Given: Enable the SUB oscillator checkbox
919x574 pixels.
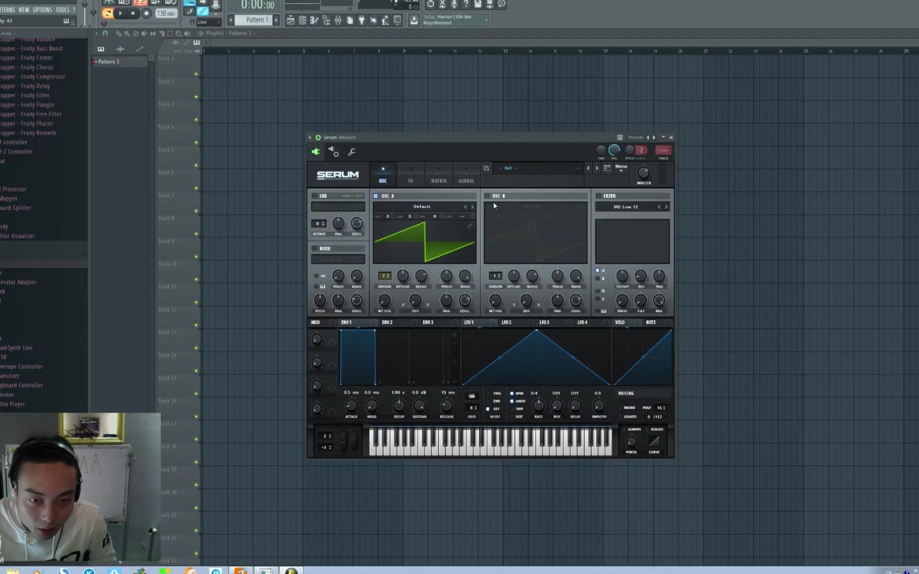Looking at the screenshot, I should [314, 196].
